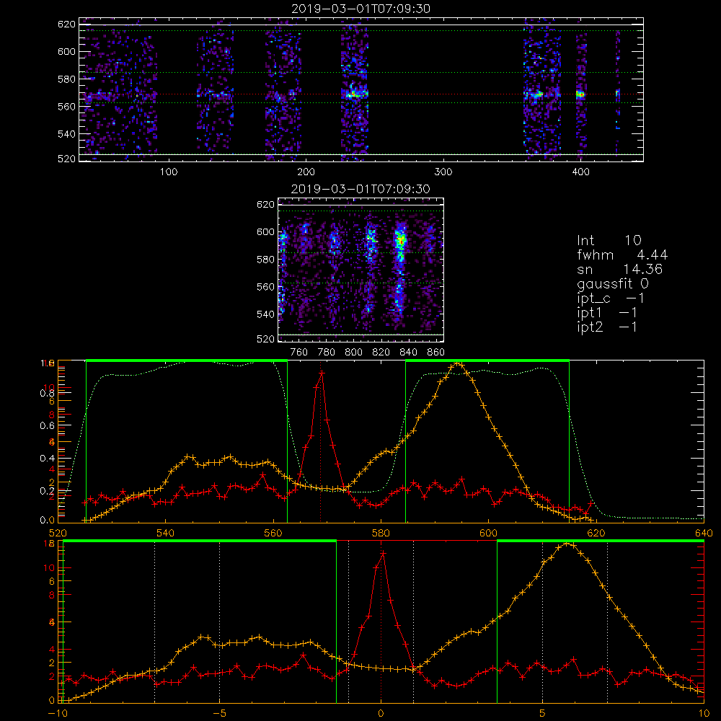Click y-axis label 0.4 of the profile plot
Viewport: 721px width, 721px height.
pyautogui.click(x=48, y=459)
